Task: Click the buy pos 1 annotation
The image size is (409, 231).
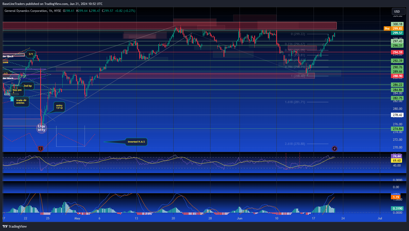Action: tap(17, 91)
